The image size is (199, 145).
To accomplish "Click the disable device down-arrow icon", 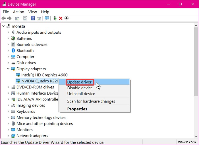I will (x=67, y=18).
